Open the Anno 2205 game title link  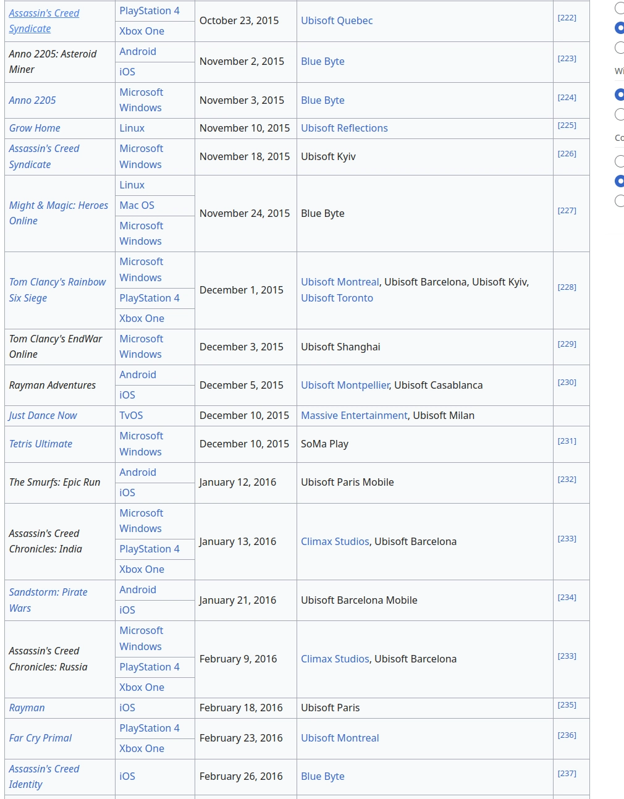32,100
